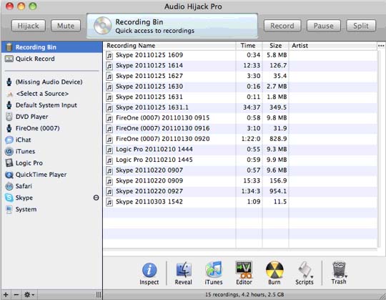Click the Record button
The image size is (386, 300).
click(x=282, y=26)
